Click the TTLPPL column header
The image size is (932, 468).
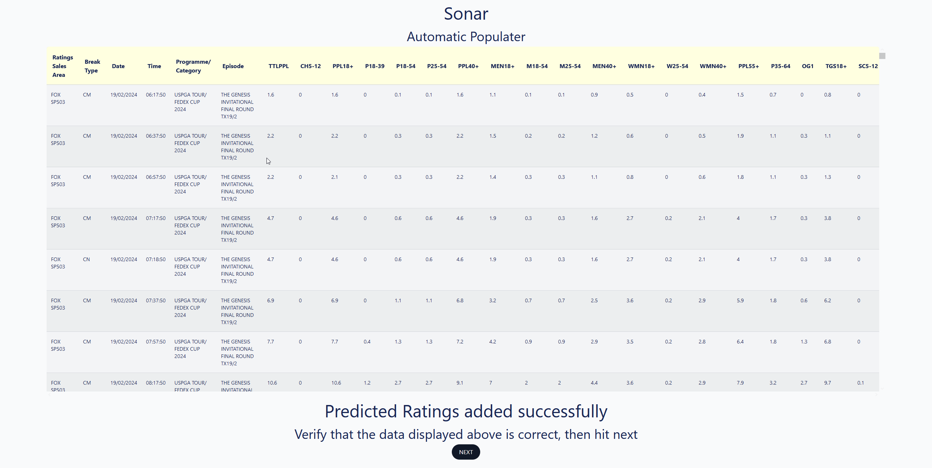tap(279, 66)
